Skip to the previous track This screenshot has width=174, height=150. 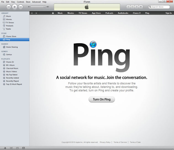tap(9, 6)
